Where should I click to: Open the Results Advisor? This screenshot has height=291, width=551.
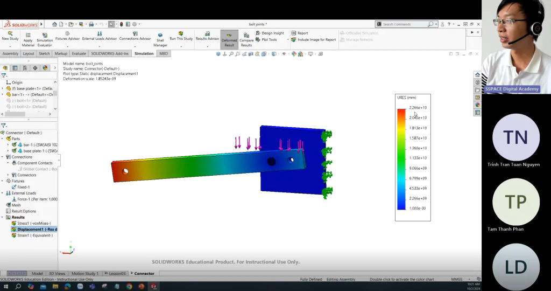(x=207, y=36)
